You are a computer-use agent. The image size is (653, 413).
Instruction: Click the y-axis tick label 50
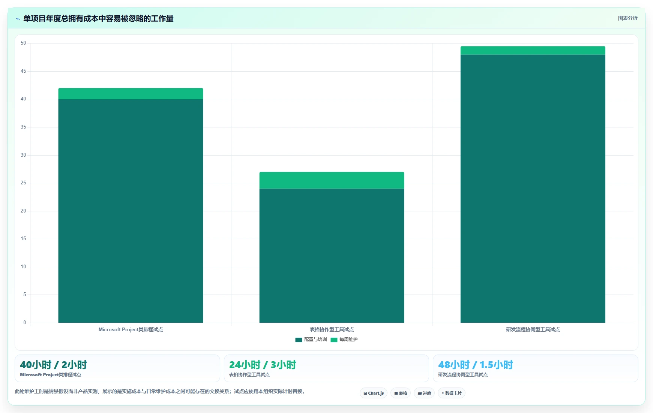click(23, 43)
